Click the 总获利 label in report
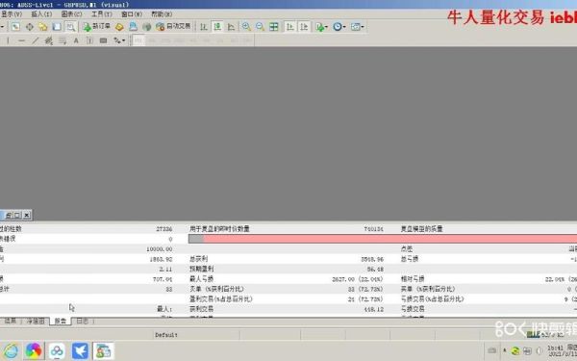 click(199, 259)
